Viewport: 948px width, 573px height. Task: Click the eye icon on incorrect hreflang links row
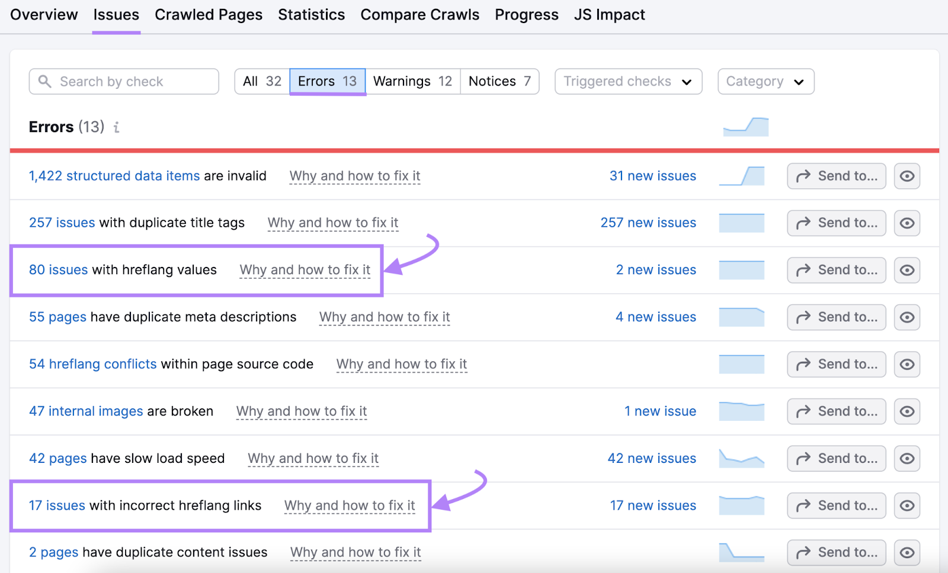point(907,505)
